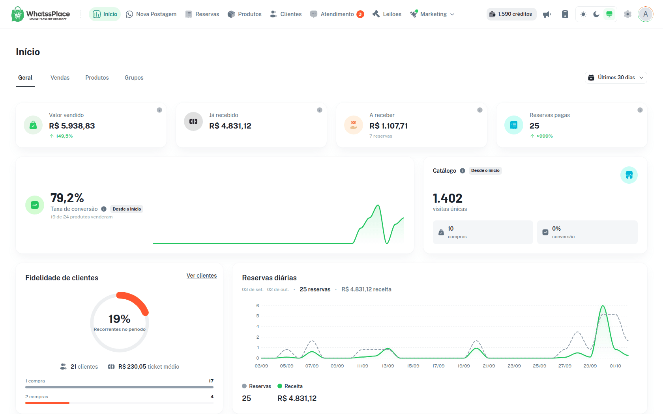Click the Já recebido money icon
This screenshot has height=414, width=663.
(193, 121)
